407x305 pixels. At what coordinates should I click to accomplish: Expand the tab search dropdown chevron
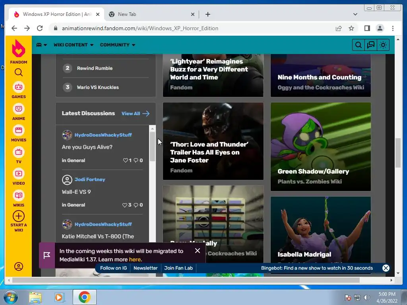click(355, 14)
